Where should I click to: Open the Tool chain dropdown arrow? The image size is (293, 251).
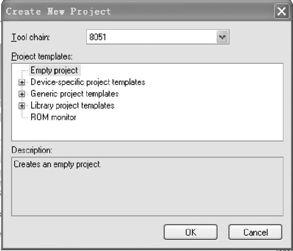[222, 37]
